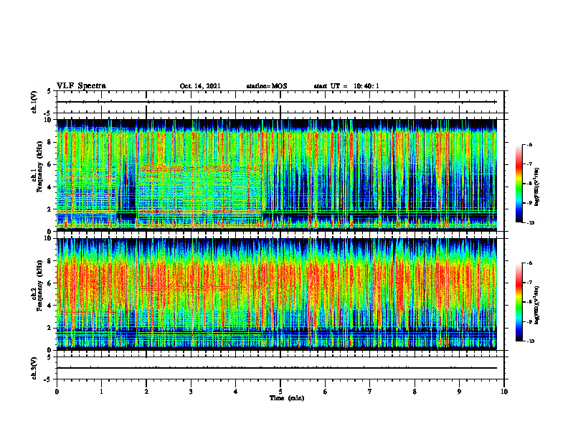Select the "start UT = 10:40:1" text
The width and height of the screenshot is (568, 439).
click(346, 86)
